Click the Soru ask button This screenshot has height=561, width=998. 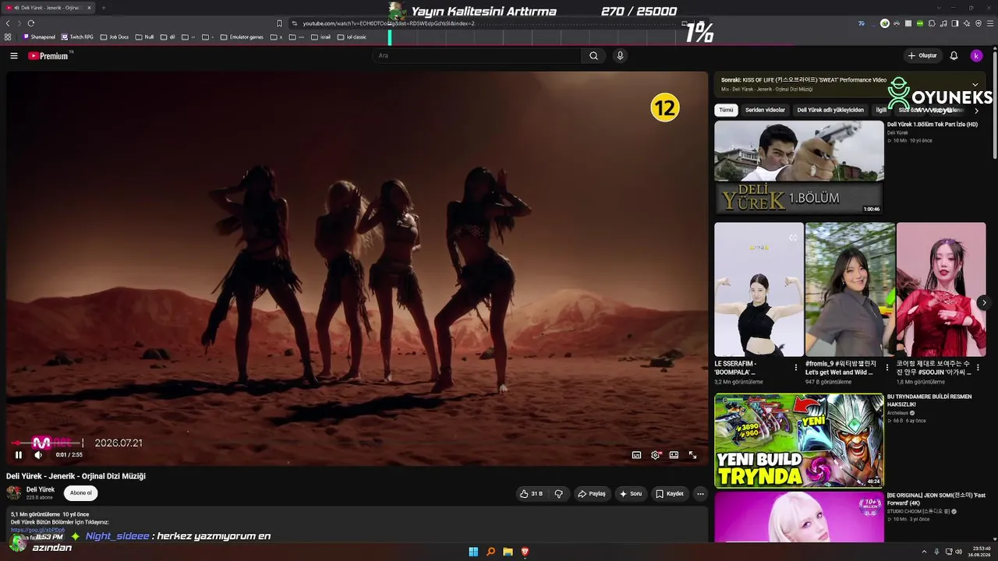pos(631,494)
